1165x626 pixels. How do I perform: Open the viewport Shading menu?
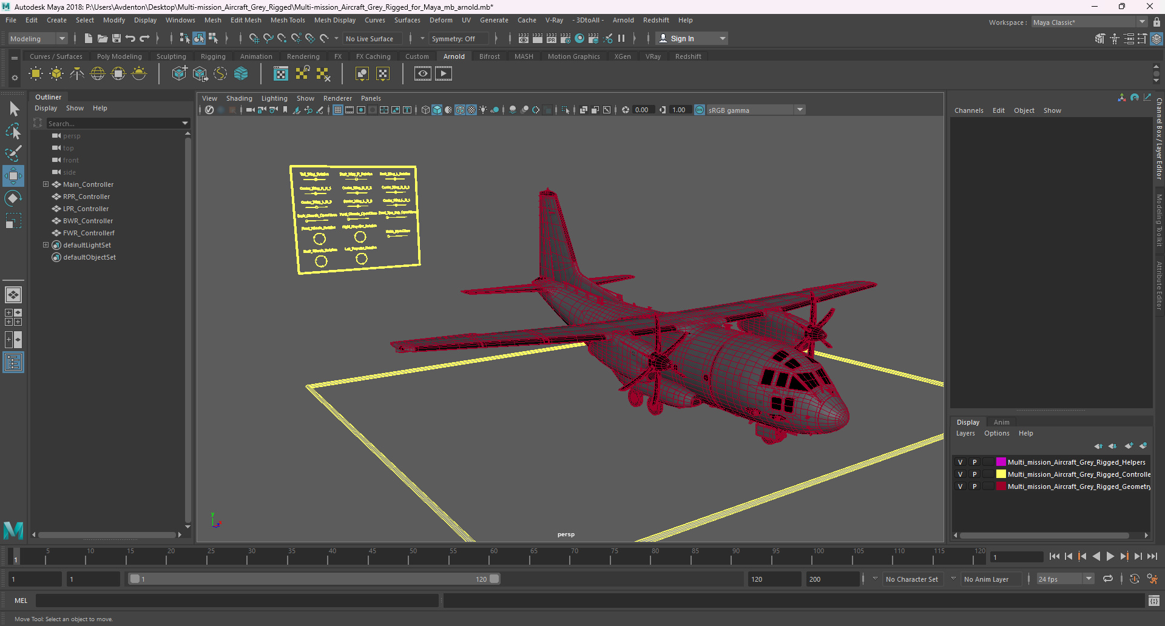(239, 98)
